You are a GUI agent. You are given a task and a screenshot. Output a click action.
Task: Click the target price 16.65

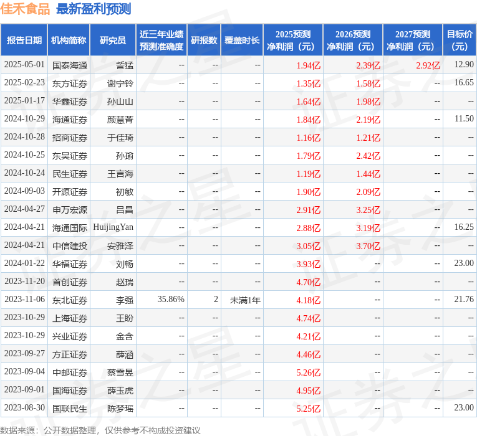coord(464,83)
